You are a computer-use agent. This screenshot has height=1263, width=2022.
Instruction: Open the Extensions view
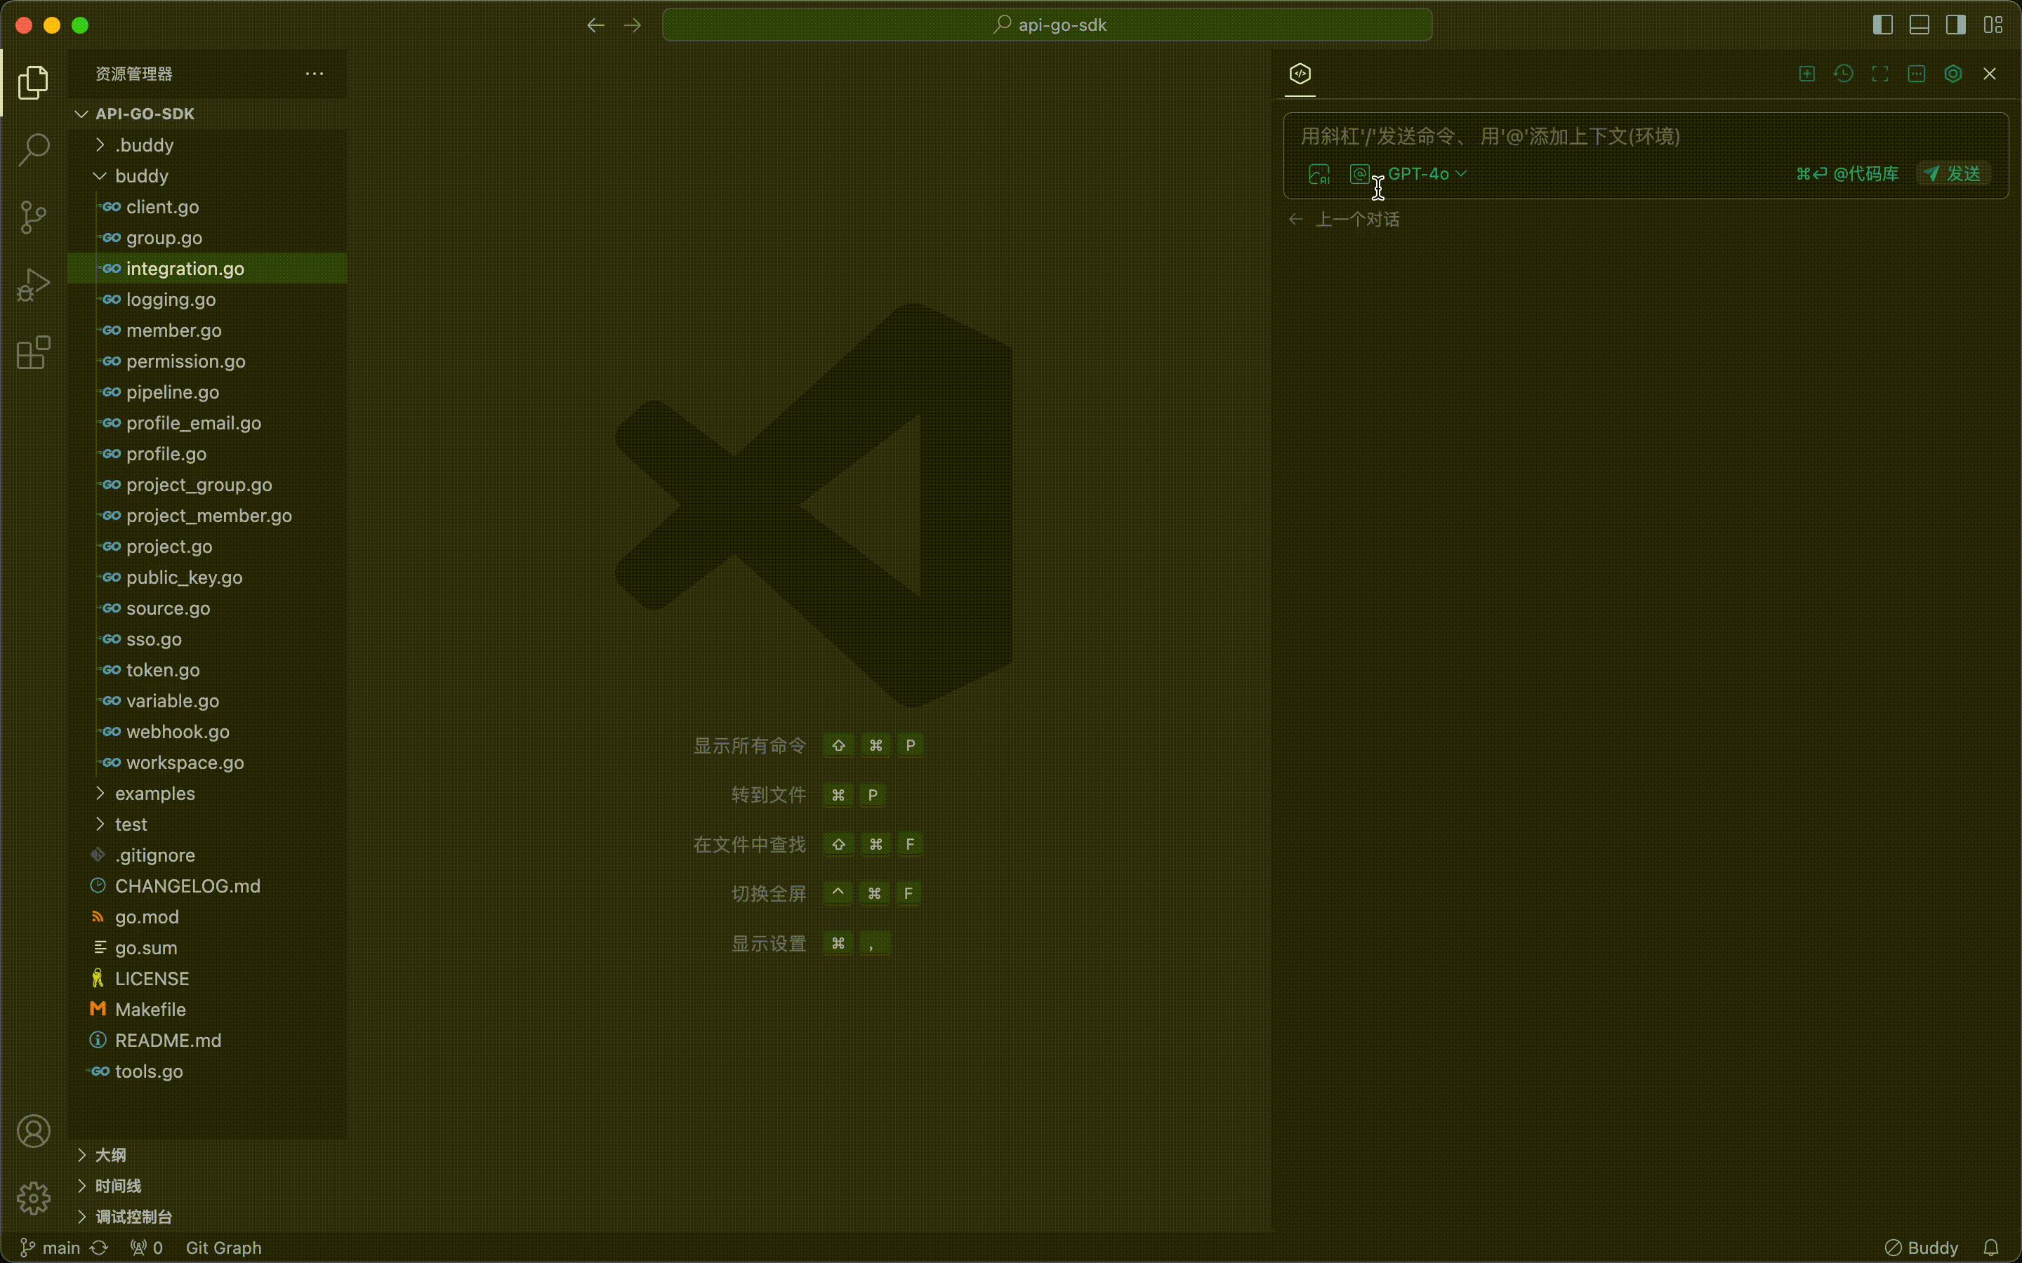[32, 352]
